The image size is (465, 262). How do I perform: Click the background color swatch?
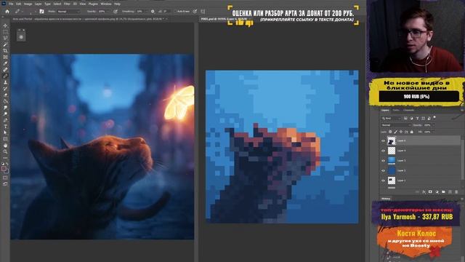tap(7, 171)
